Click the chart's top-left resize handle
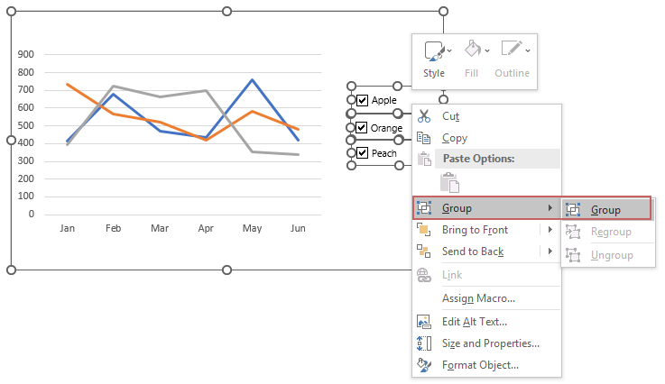Screen dimensions: 665x384 12,12
